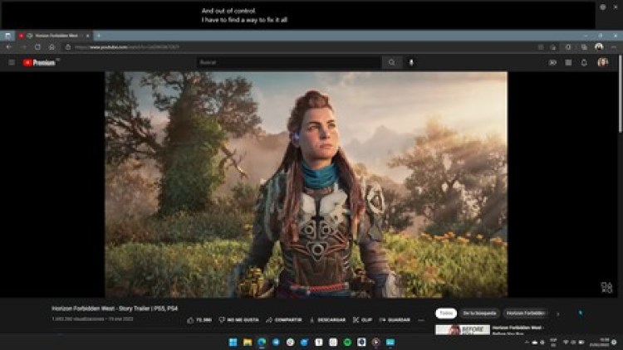
Task: Open Microsoft Edge from the taskbar
Action: click(x=262, y=342)
